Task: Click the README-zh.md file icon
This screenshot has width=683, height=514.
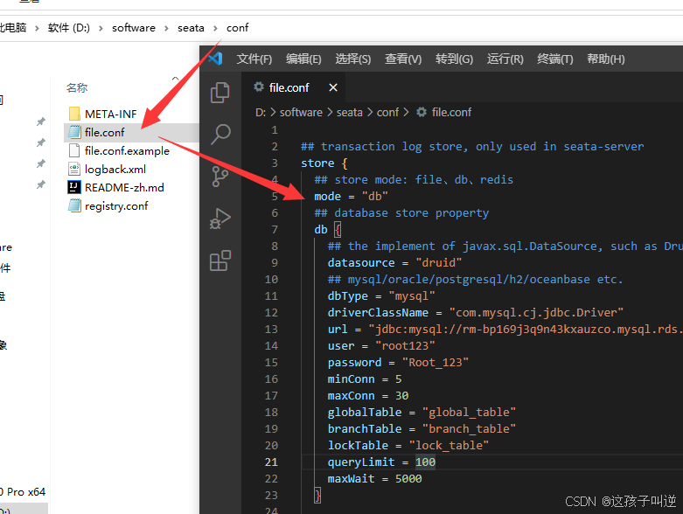Action: coord(74,187)
